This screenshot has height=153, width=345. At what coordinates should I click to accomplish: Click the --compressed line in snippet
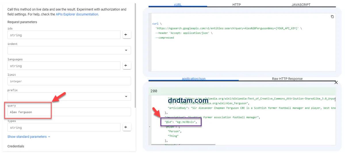165,38
